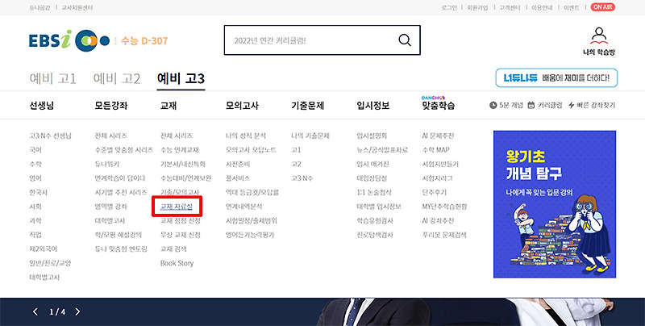This screenshot has height=326, width=645.
Task: Open the 모의고사 menu
Action: click(x=242, y=106)
